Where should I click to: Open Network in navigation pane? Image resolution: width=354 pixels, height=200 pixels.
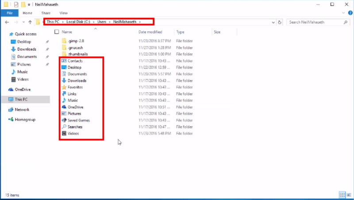[x=22, y=110]
